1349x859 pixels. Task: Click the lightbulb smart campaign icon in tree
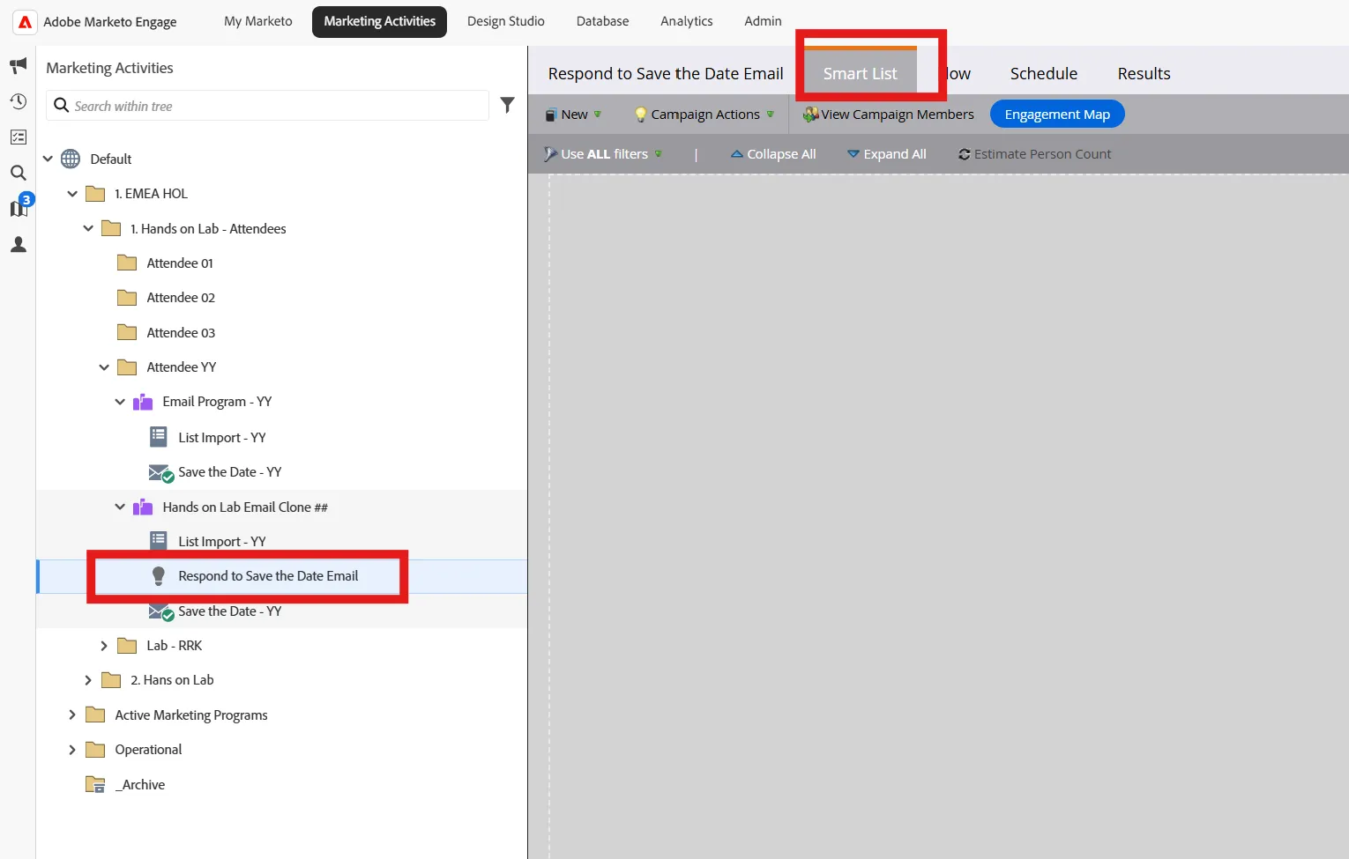159,576
